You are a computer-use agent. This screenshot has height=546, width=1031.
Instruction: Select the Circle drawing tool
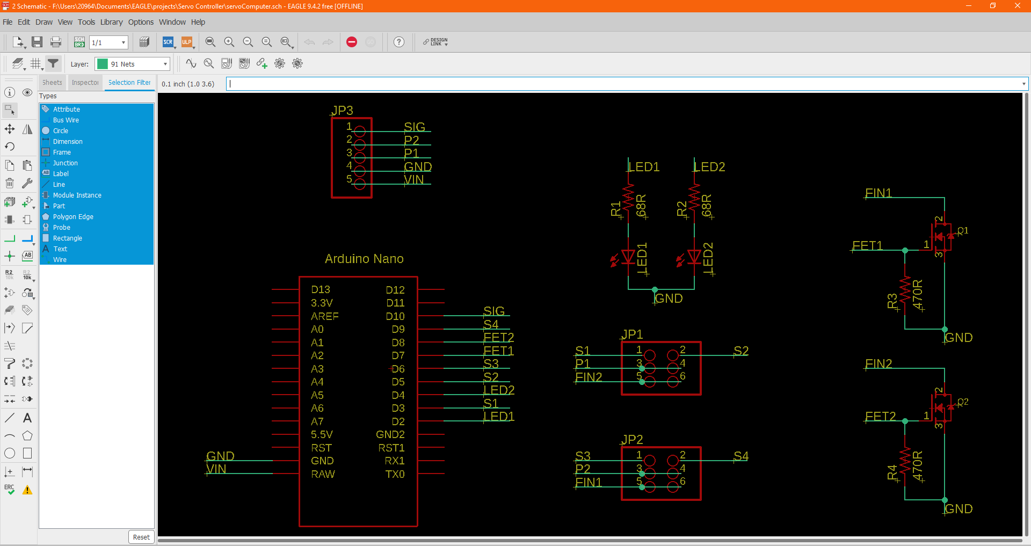click(10, 453)
